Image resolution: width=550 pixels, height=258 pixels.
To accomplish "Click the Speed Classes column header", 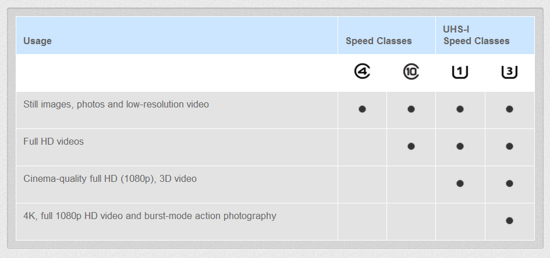I will 378,41.
